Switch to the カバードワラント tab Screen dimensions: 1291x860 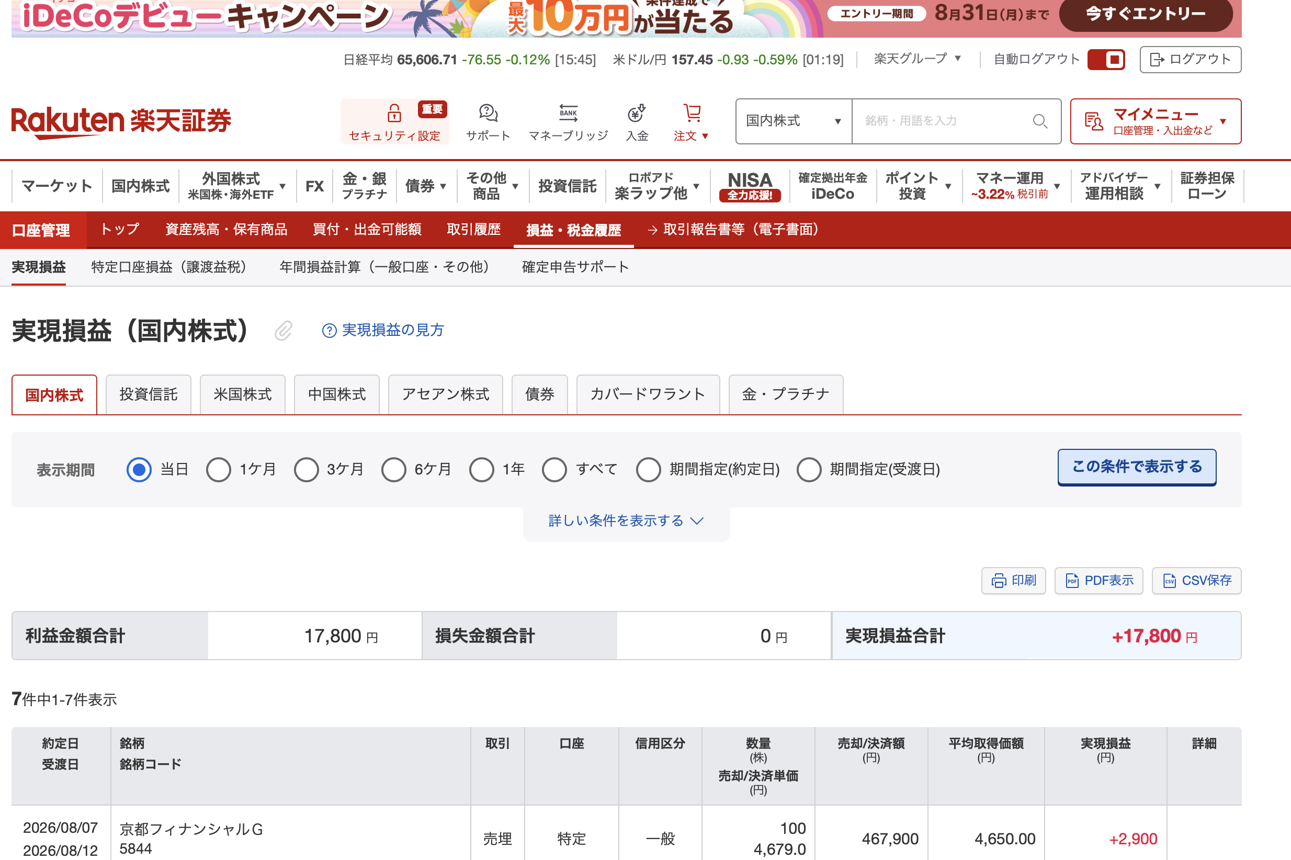(648, 394)
